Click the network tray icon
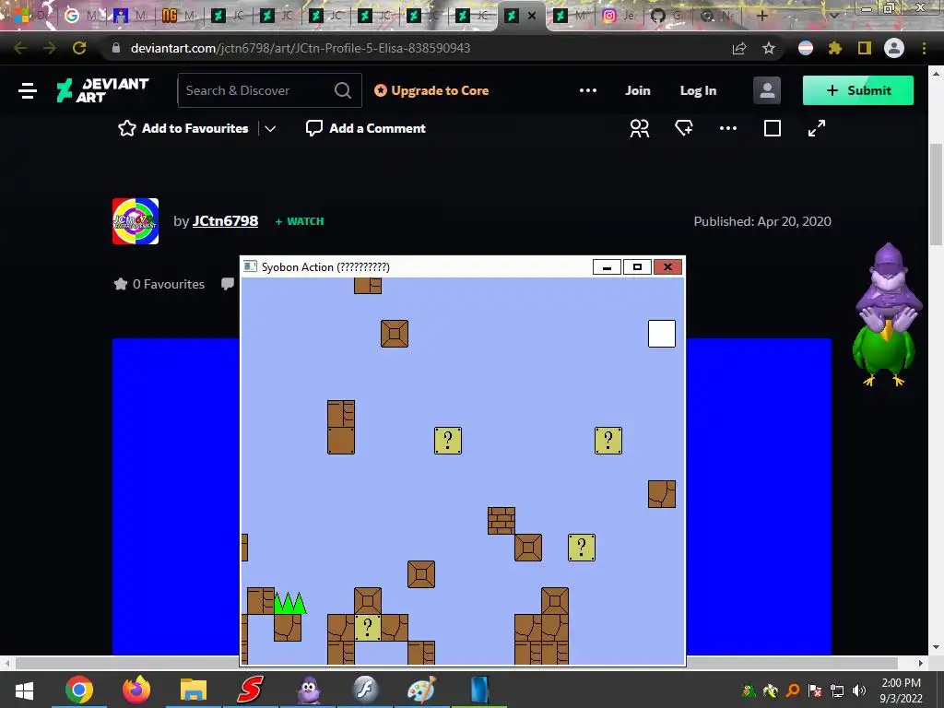 (837, 690)
